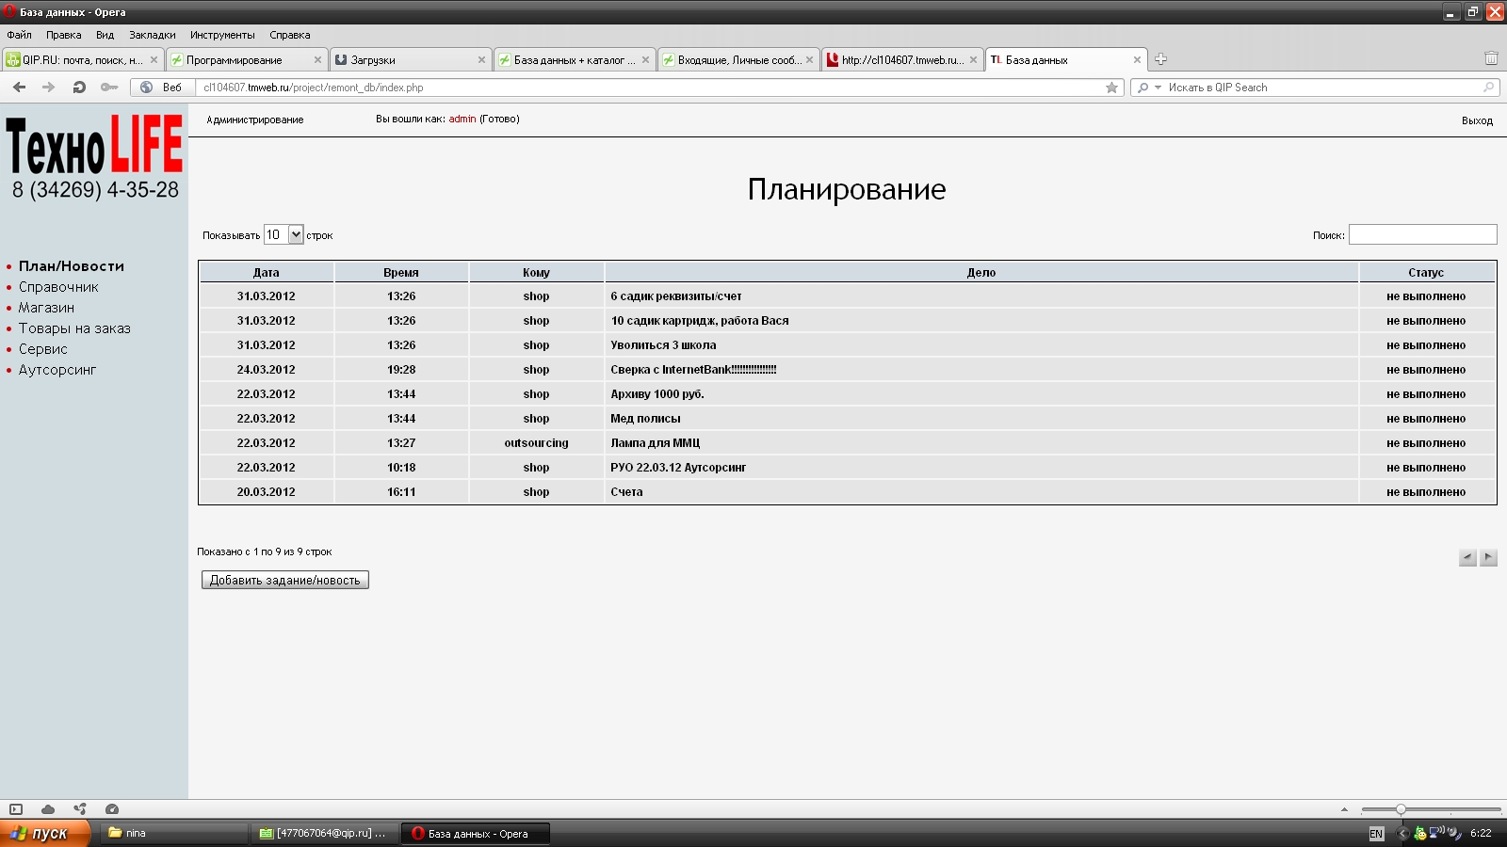Adjust the page zoom slider handle
1507x847 pixels.
point(1401,809)
